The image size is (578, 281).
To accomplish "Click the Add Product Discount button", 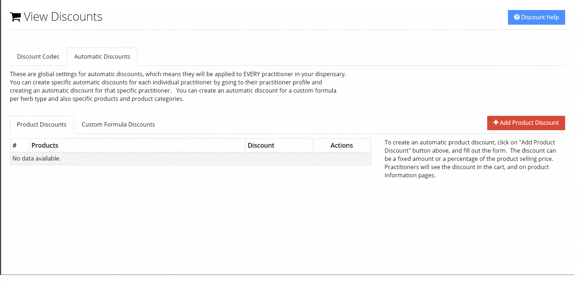I will point(526,123).
